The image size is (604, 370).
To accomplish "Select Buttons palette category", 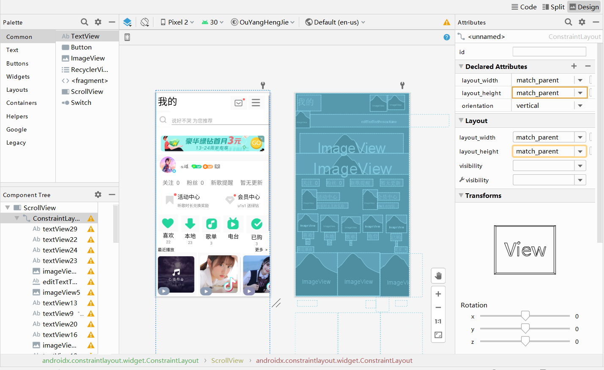I will coord(28,63).
